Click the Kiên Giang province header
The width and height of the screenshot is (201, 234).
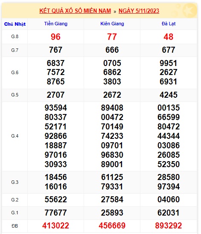112,24
